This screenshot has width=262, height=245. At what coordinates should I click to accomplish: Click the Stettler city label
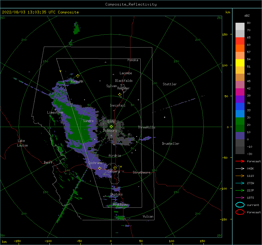point(170,84)
